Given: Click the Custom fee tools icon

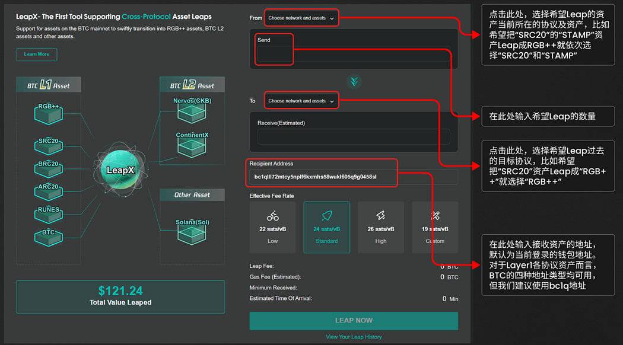Looking at the screenshot, I should (435, 216).
